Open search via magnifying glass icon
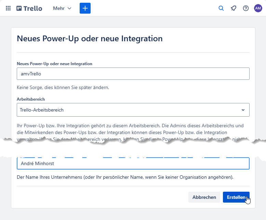The width and height of the screenshot is (266, 220). (221, 8)
